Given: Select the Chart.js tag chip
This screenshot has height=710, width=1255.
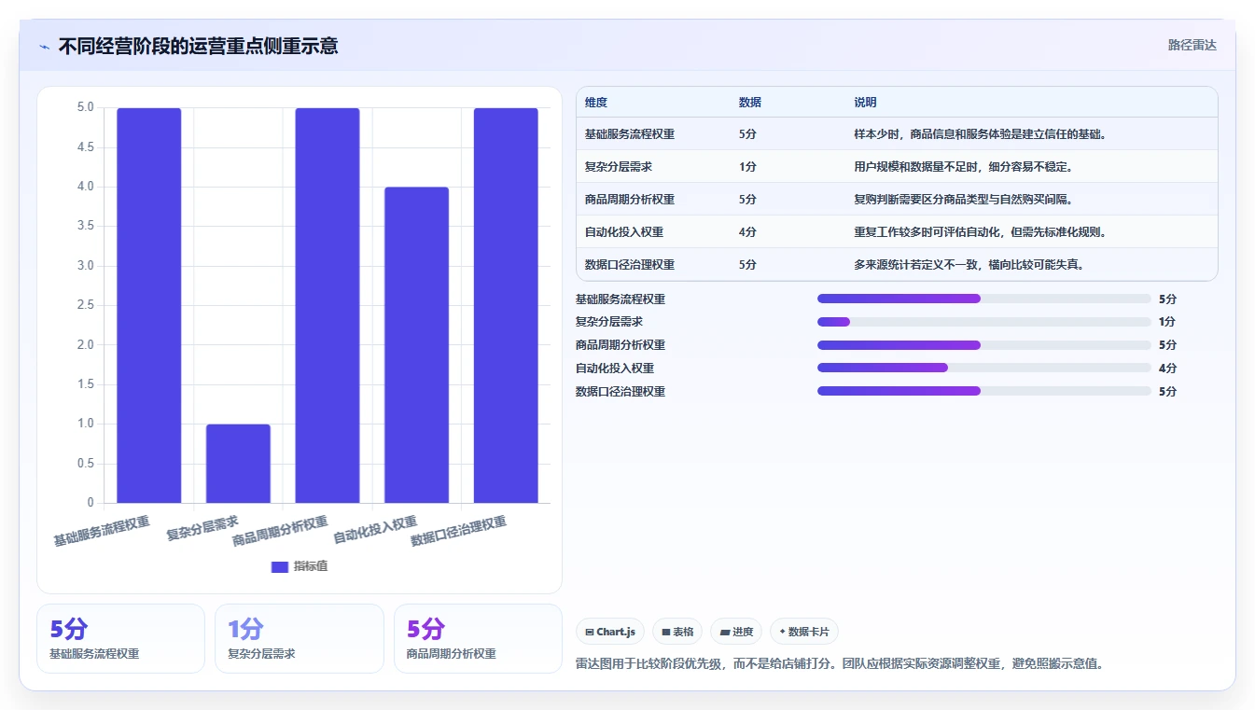Looking at the screenshot, I should [610, 632].
